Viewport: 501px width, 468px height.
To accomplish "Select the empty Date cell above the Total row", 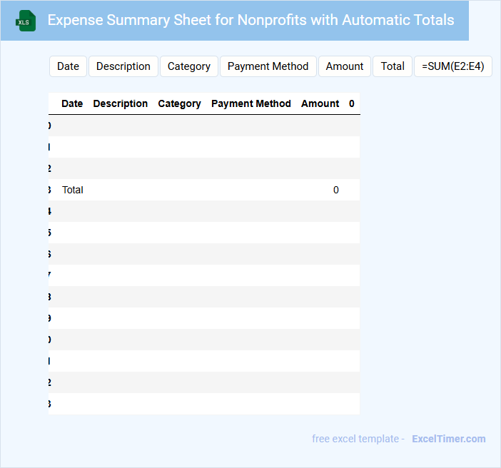I will click(x=72, y=168).
